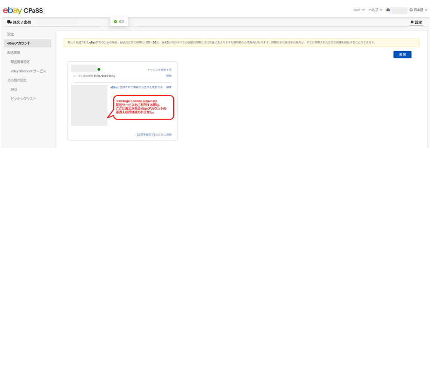Image resolution: width=430 pixels, height=387 pixels.
Task: Open 配送業者設定 in the sidebar
Action: (20, 62)
